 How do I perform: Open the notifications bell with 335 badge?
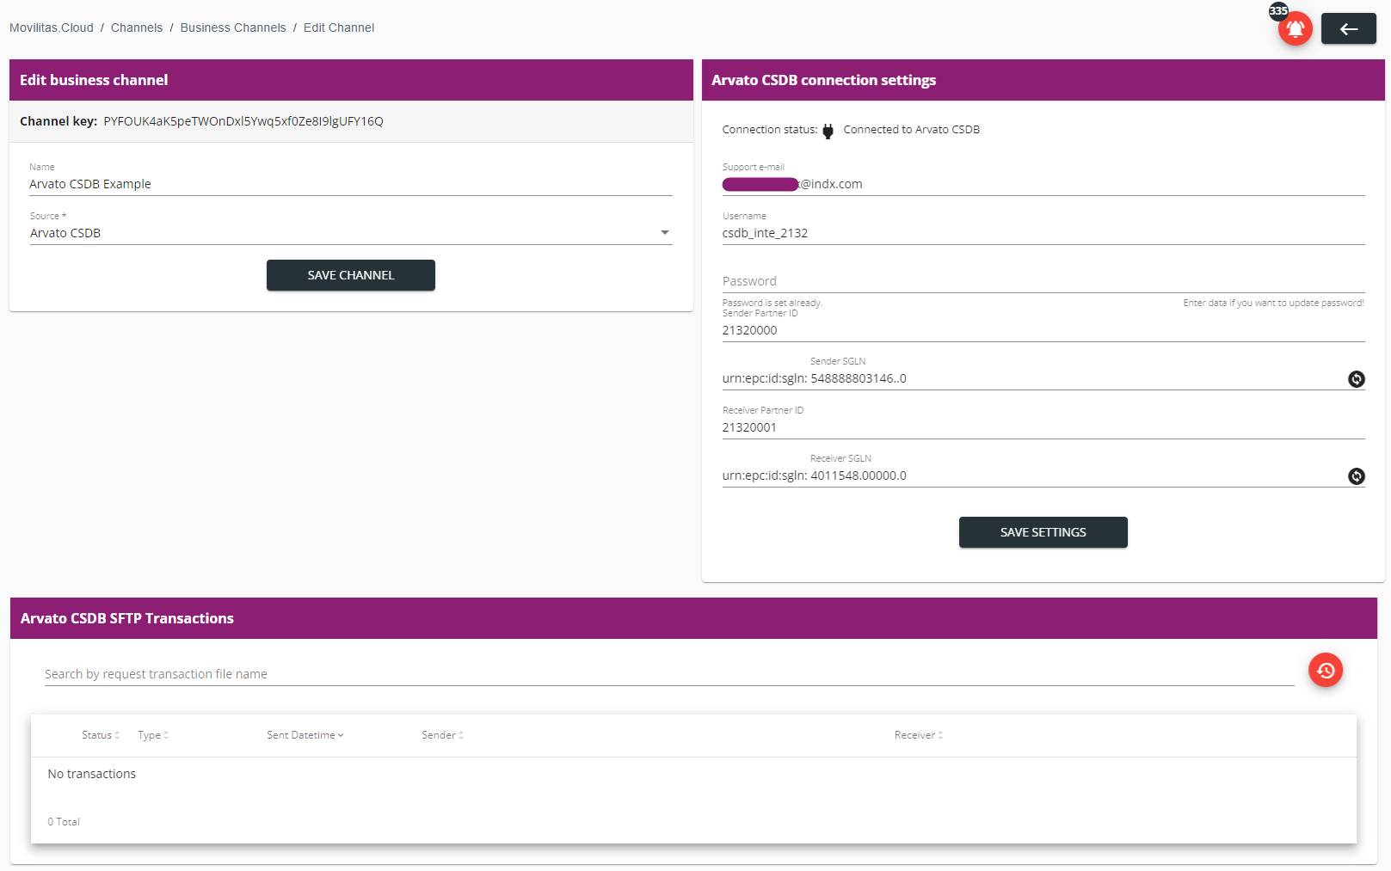[x=1295, y=29]
